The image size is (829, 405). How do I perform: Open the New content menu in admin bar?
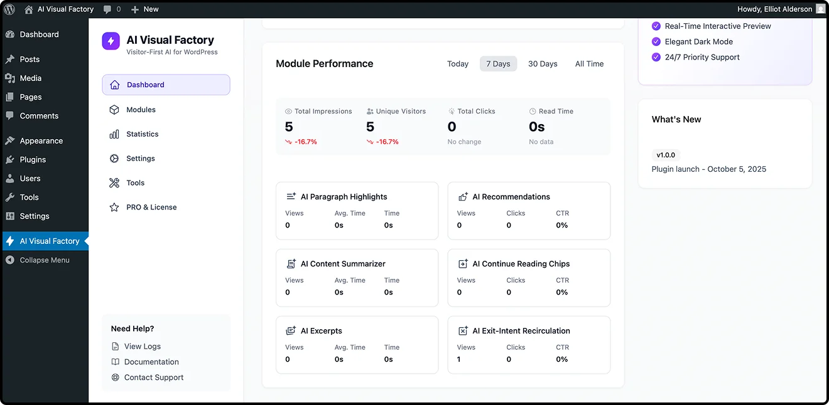(144, 9)
